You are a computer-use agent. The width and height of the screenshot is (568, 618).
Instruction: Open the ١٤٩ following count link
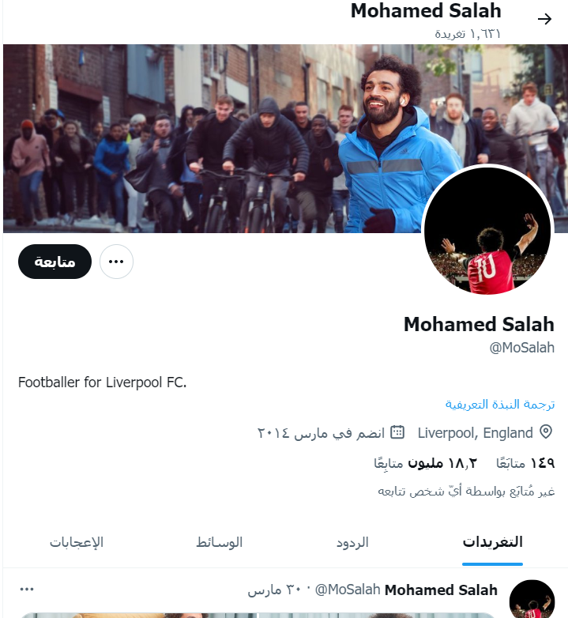(x=525, y=463)
